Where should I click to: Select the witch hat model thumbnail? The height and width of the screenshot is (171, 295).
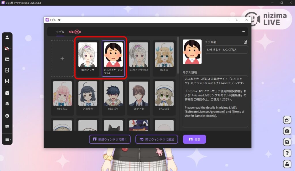coord(139,125)
